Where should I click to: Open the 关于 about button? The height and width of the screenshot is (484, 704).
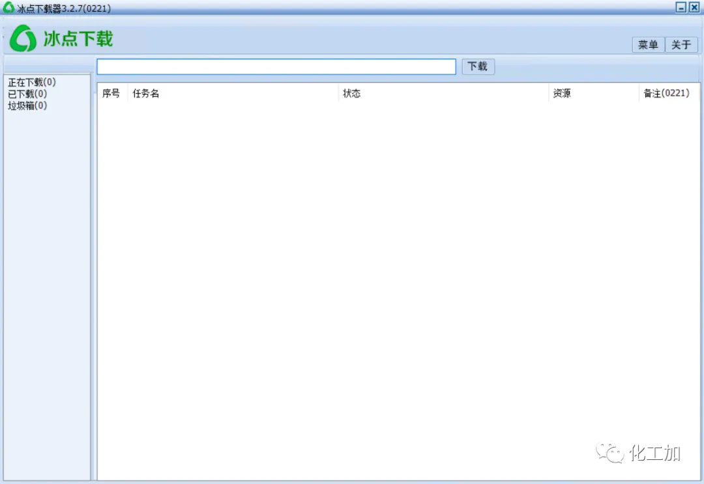tap(681, 44)
